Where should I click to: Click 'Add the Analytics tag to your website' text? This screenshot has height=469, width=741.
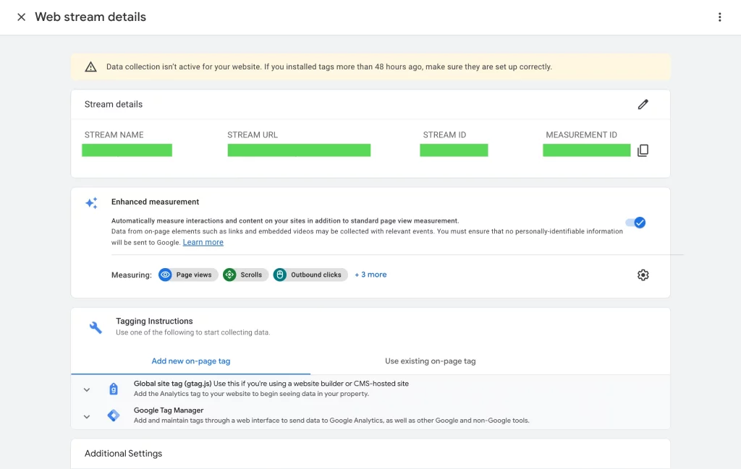click(251, 394)
